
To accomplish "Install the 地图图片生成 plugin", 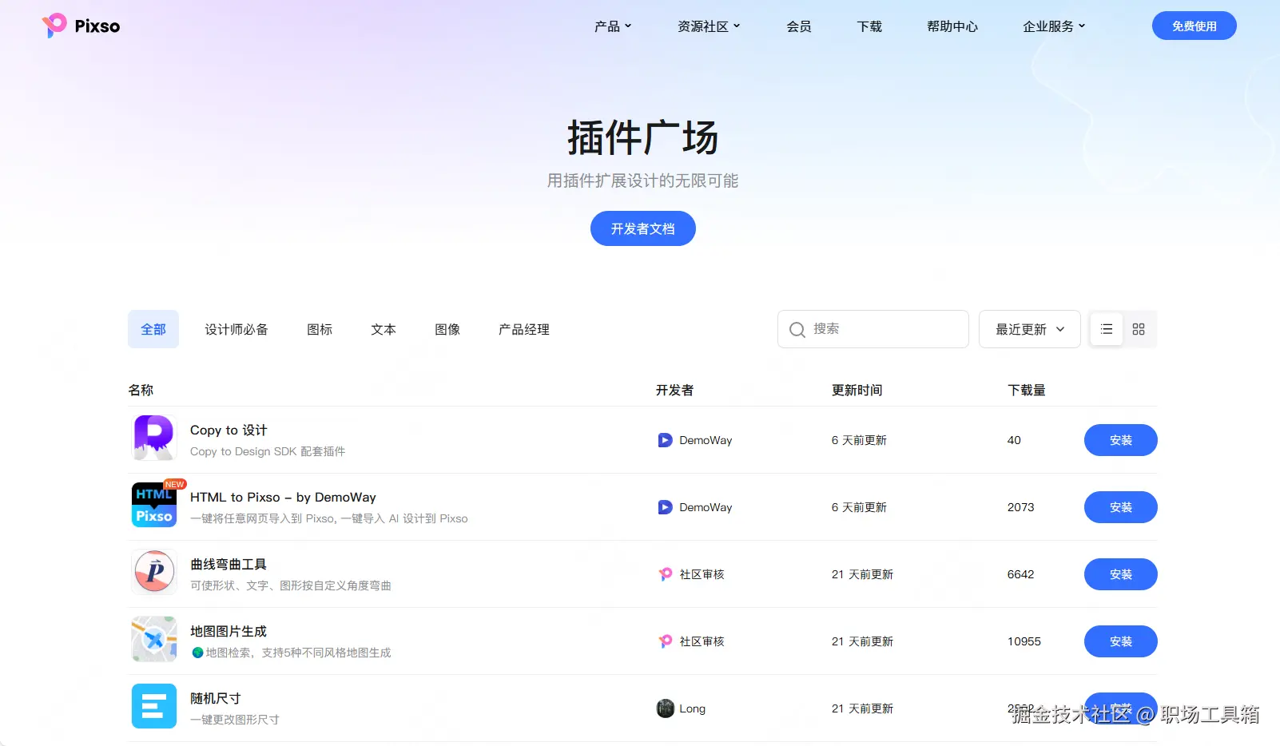I will pyautogui.click(x=1121, y=641).
